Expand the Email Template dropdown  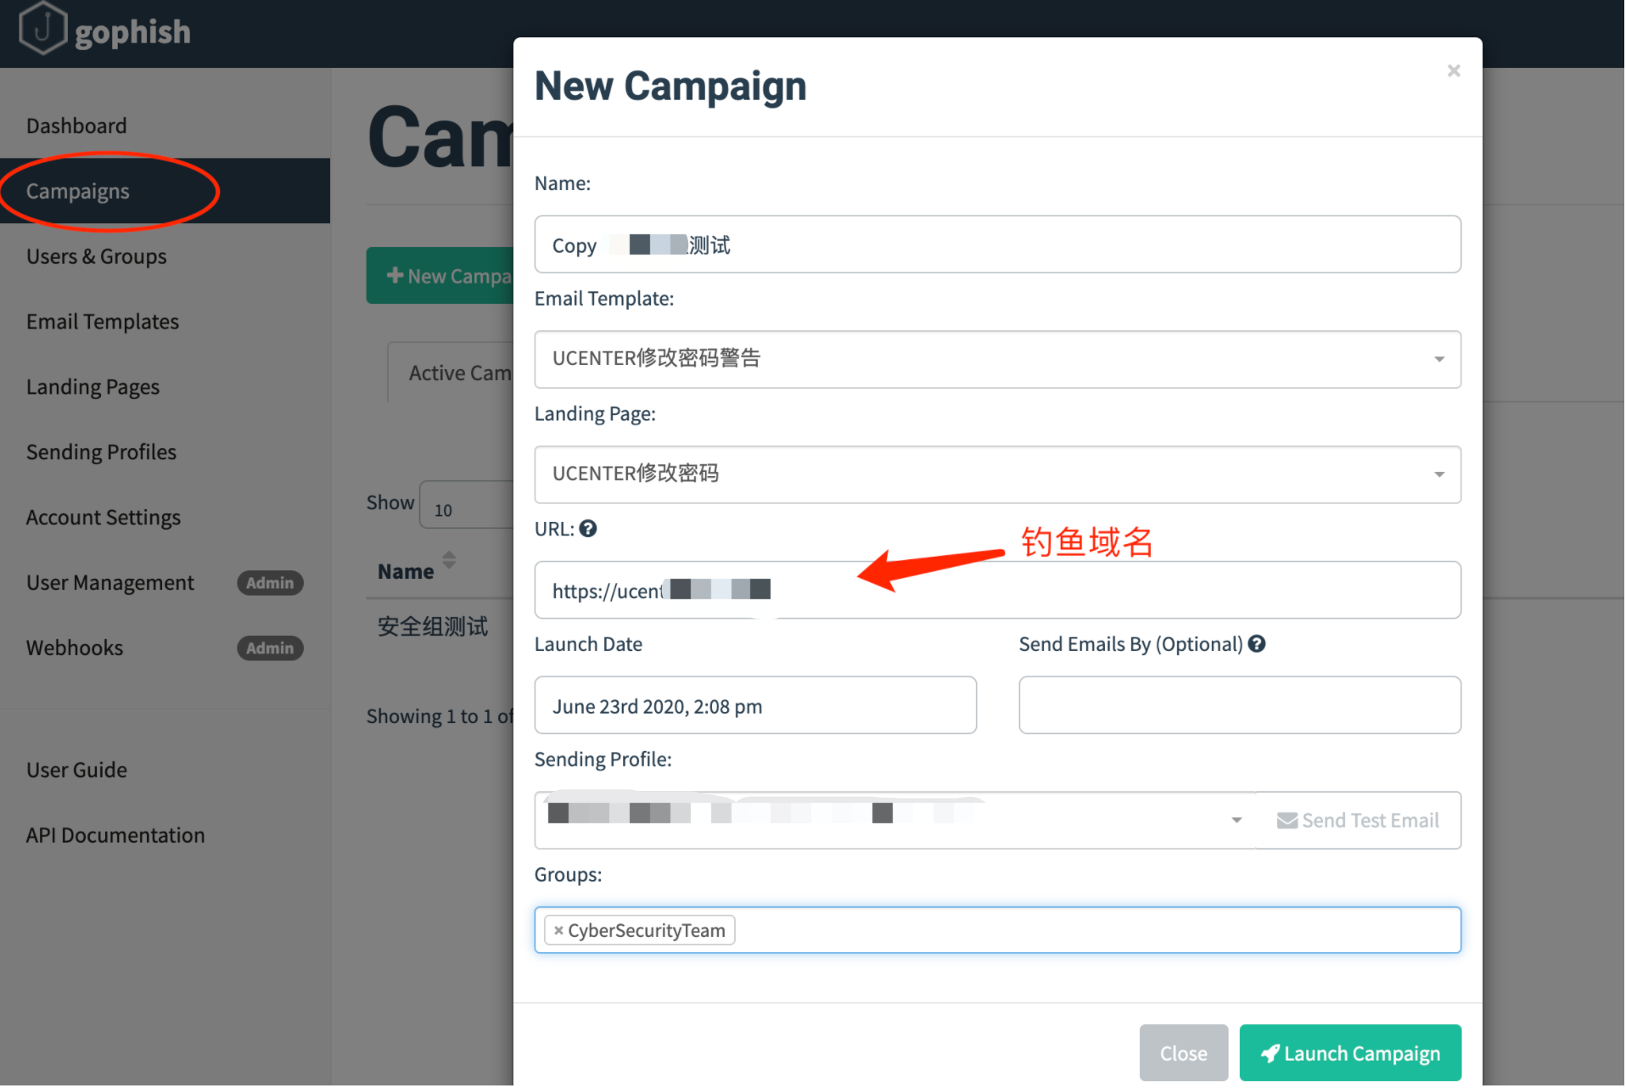pyautogui.click(x=1438, y=360)
